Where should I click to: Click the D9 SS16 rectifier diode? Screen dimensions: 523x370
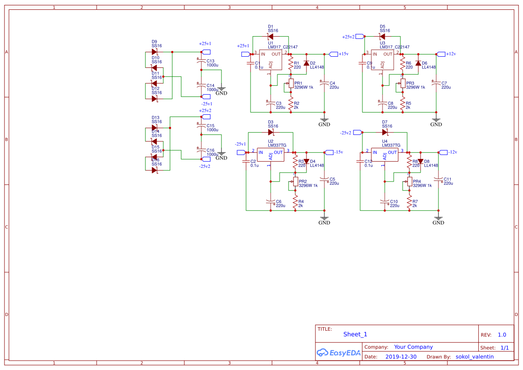pos(154,52)
